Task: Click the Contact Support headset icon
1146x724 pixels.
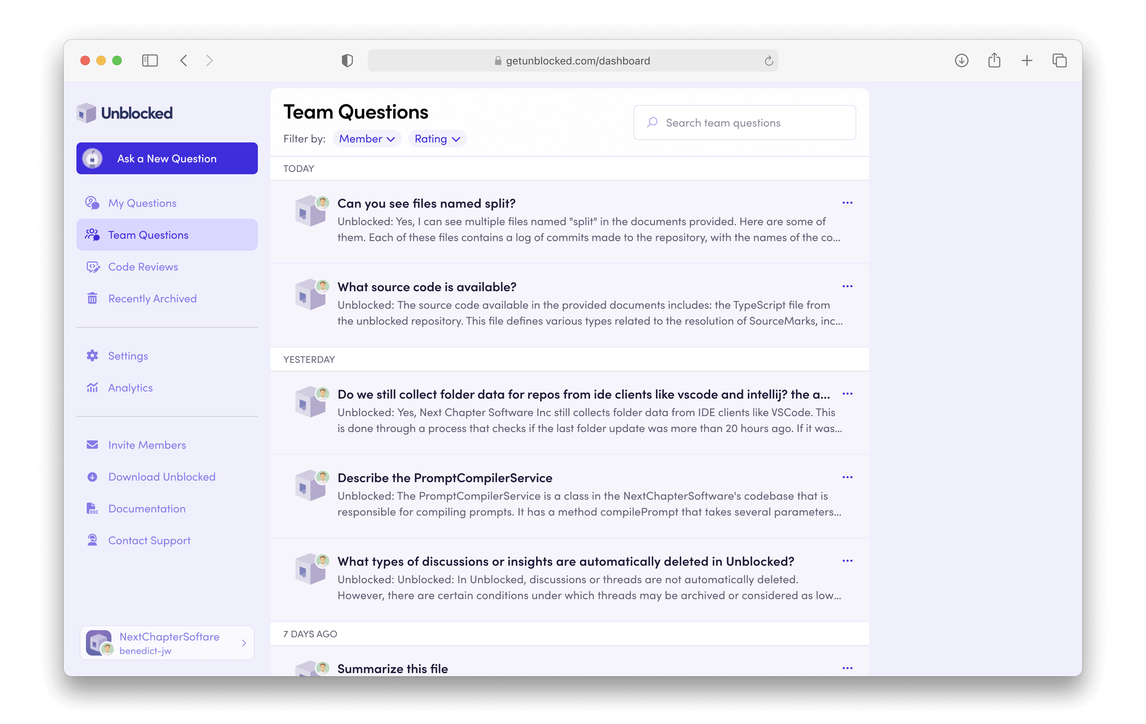Action: tap(92, 540)
